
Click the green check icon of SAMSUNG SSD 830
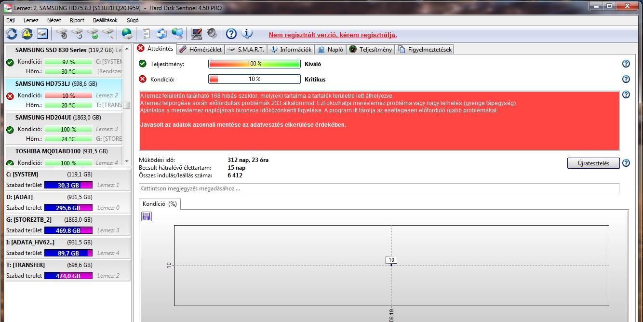tap(10, 62)
